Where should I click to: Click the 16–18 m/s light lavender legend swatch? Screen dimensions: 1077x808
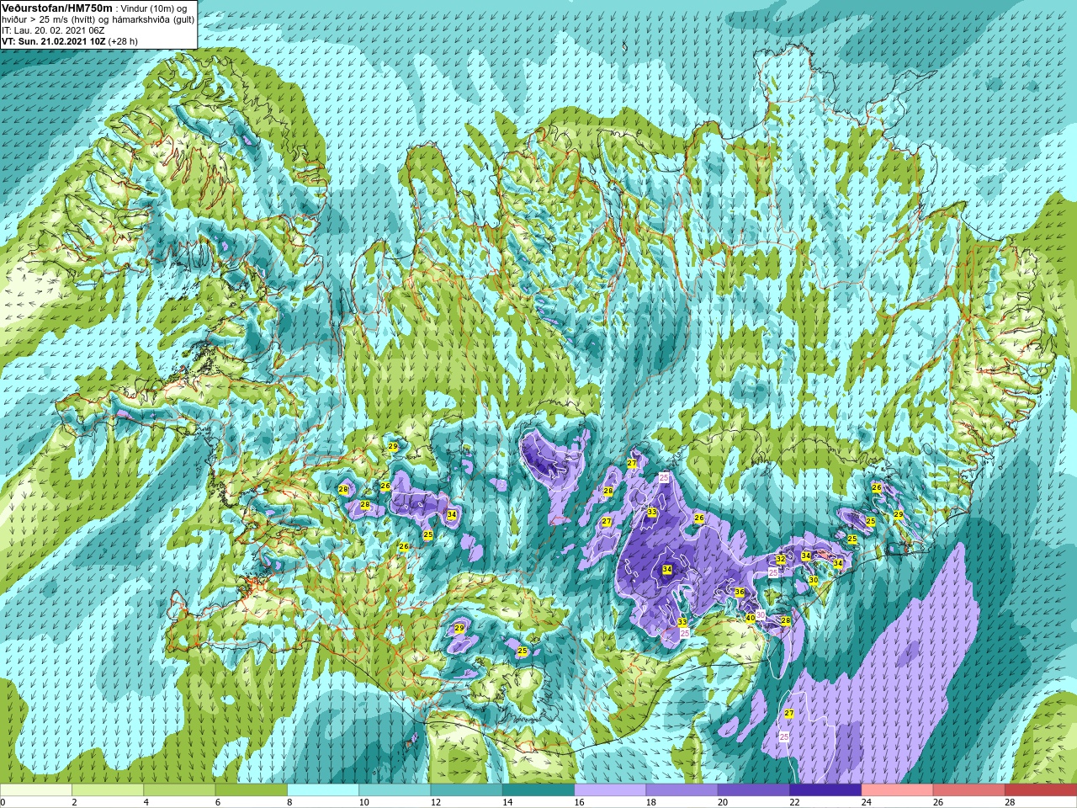(x=610, y=790)
